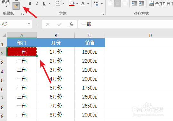Viewport: 173px width, 121px height.
Task: Select cell 2200元
Action: tap(90, 61)
